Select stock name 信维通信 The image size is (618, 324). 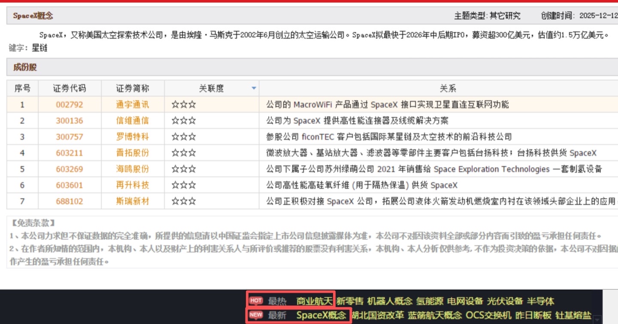tap(133, 121)
